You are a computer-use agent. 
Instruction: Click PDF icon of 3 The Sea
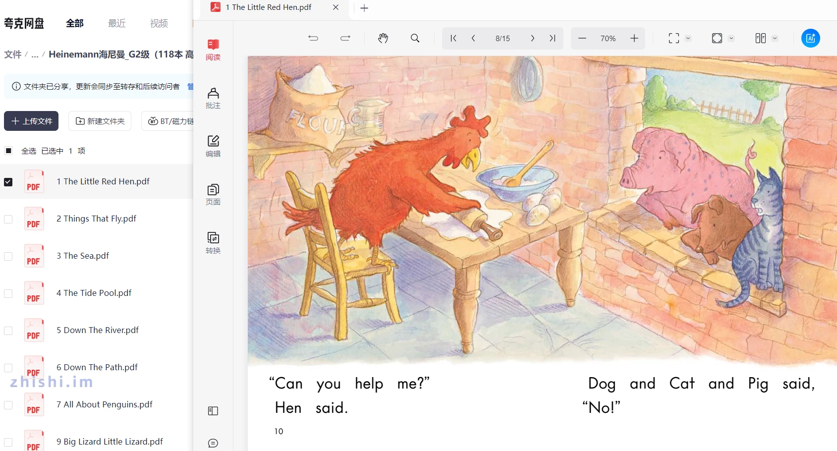point(34,256)
